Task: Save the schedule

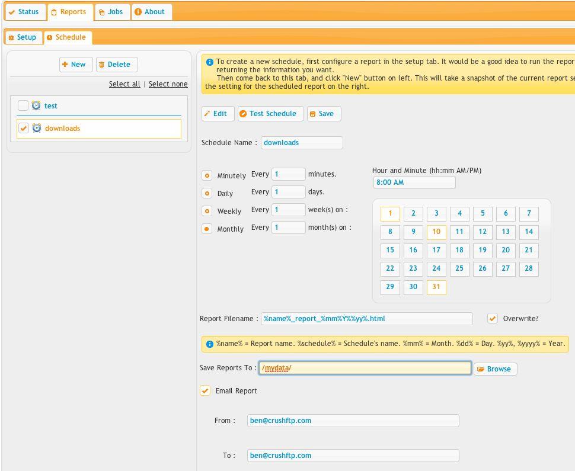Action: pos(324,114)
